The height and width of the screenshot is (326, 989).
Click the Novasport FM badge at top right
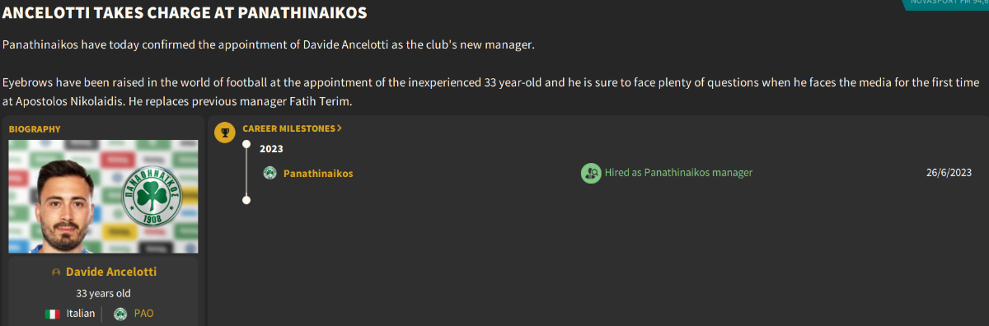pyautogui.click(x=947, y=4)
